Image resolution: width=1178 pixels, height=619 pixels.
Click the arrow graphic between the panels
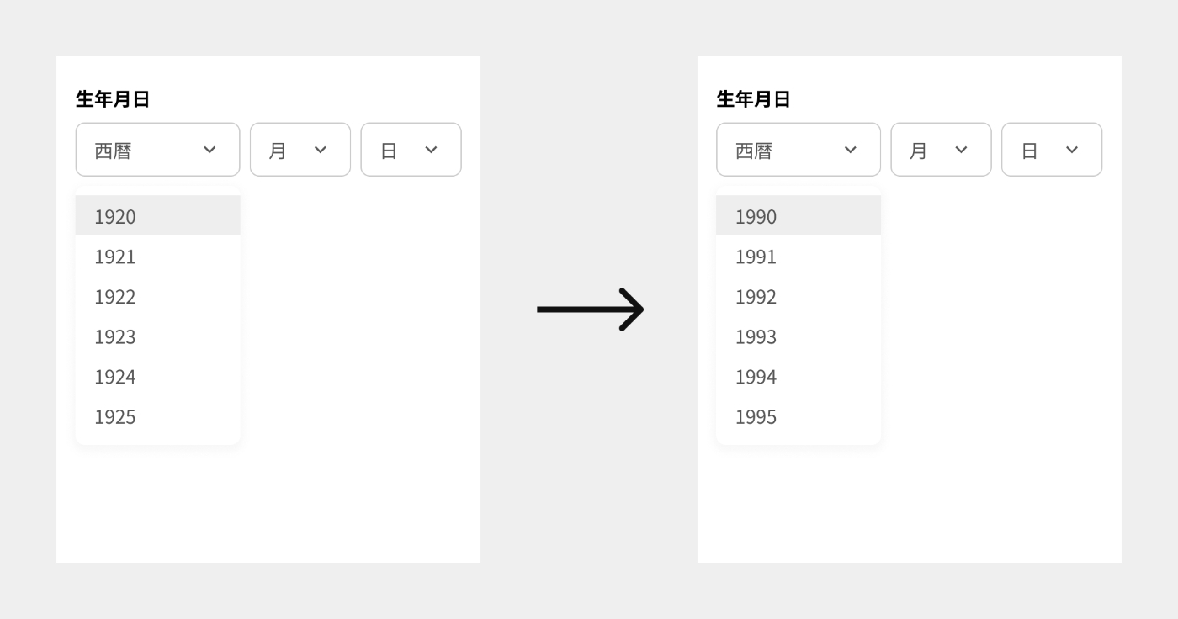589,309
